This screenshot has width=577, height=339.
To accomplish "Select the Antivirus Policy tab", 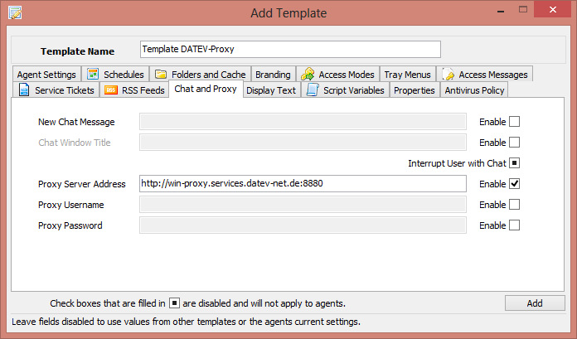I will pyautogui.click(x=474, y=90).
